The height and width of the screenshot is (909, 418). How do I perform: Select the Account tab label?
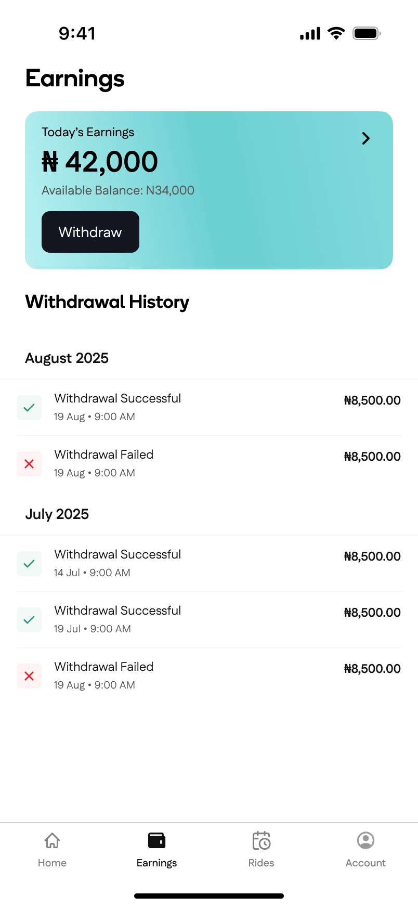(x=365, y=863)
